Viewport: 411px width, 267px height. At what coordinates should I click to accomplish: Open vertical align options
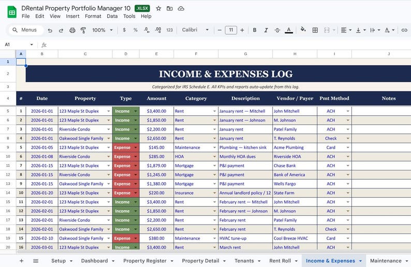361,30
